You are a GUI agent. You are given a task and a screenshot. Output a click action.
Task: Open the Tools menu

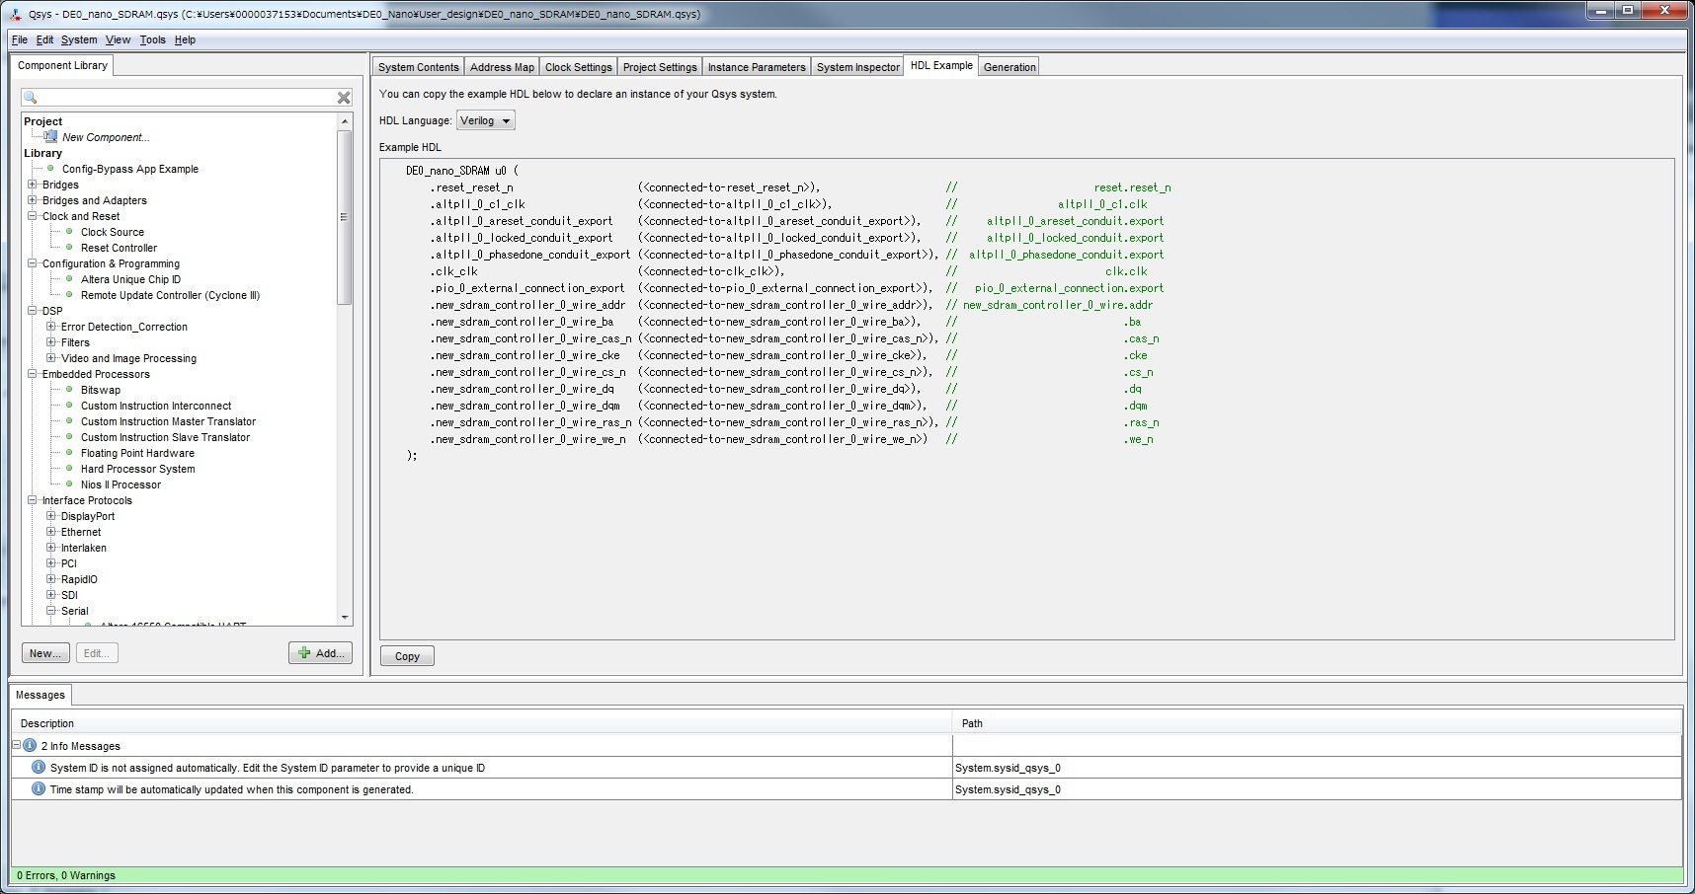point(152,39)
